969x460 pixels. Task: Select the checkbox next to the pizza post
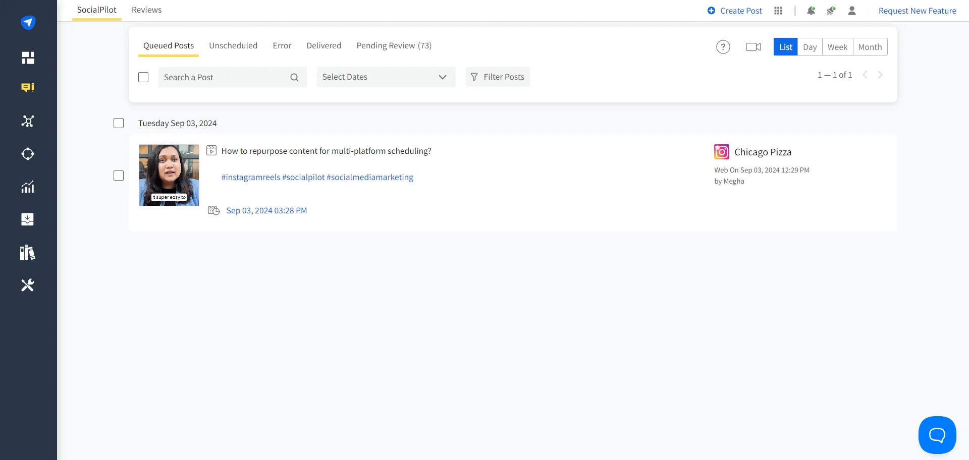[119, 176]
